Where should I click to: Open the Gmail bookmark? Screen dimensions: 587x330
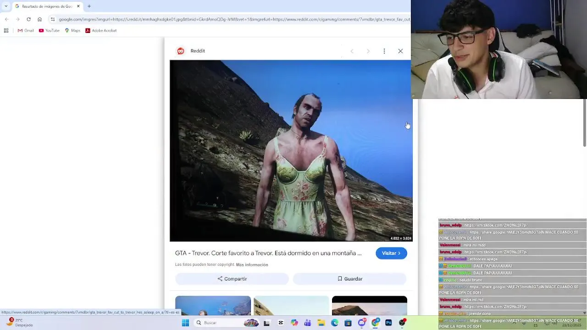26,31
